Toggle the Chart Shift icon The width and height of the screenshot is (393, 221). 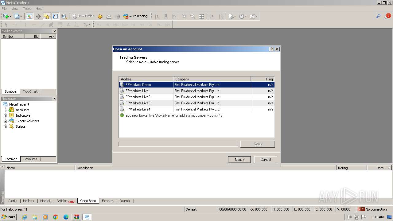(221, 16)
